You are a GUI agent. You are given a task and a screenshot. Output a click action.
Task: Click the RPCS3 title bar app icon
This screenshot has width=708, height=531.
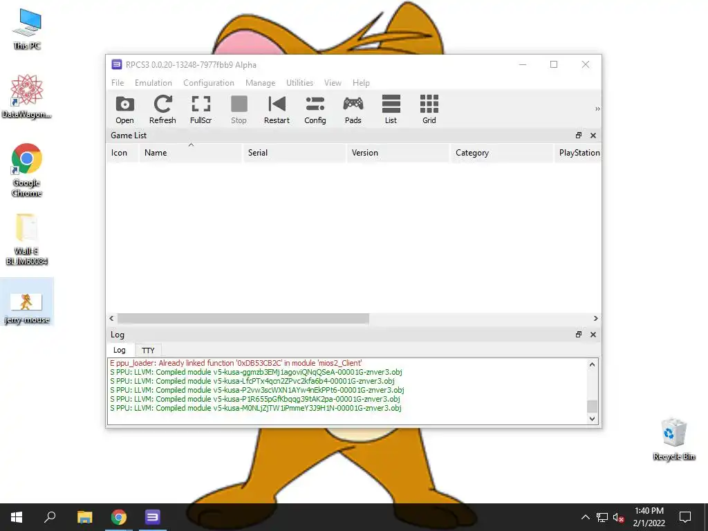pos(116,64)
